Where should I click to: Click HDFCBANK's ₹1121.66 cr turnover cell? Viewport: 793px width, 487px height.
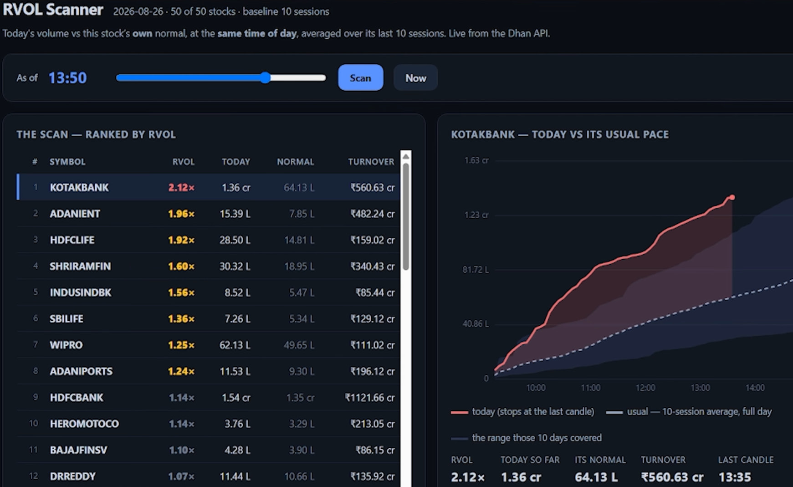[369, 397]
